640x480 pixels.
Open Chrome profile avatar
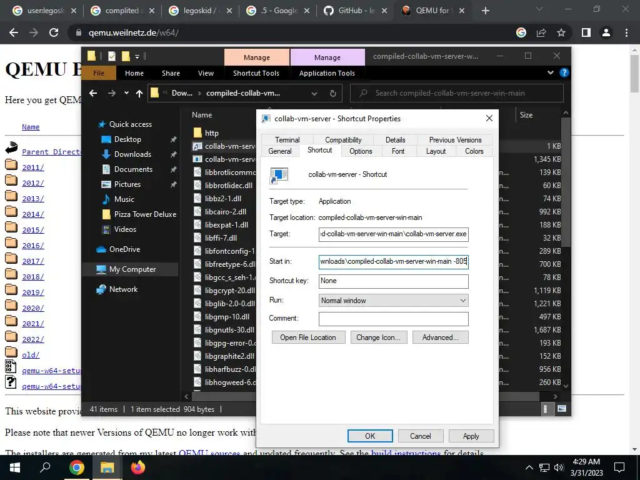[x=606, y=32]
